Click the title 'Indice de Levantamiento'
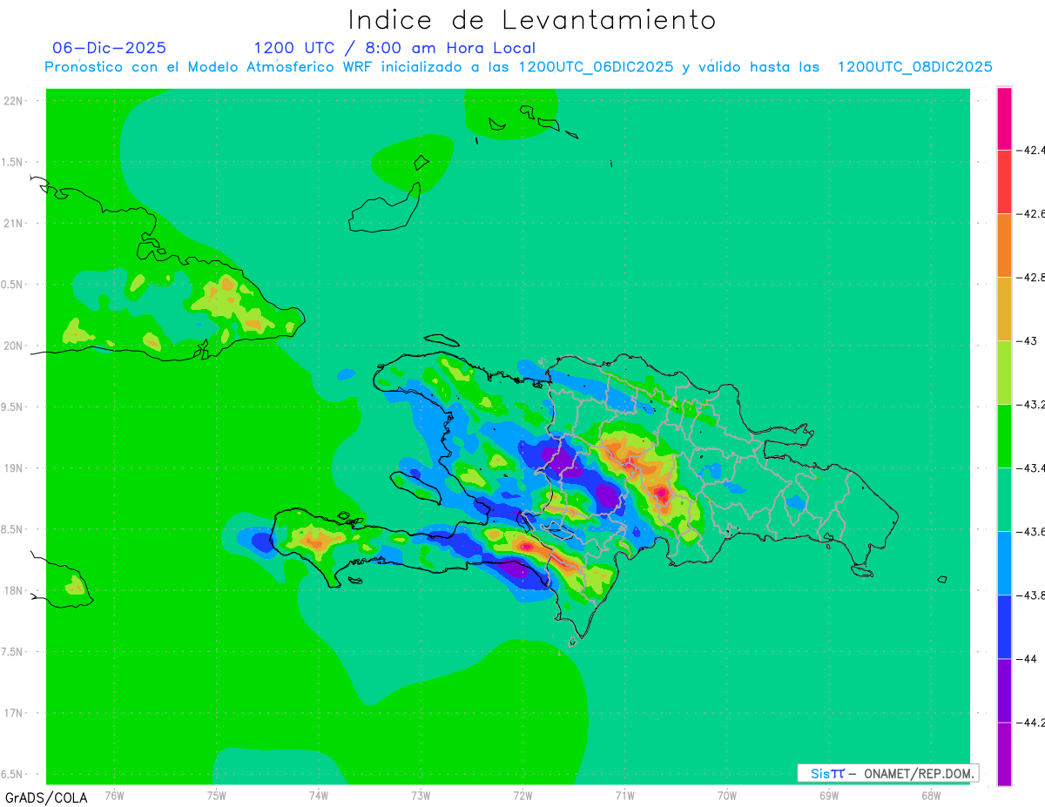 [532, 19]
